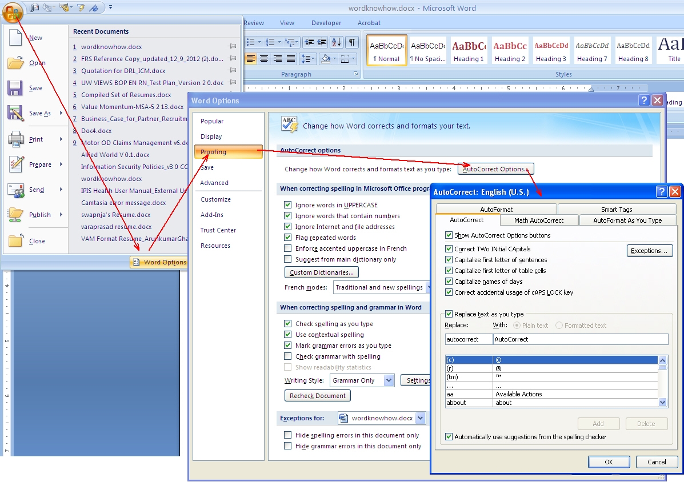
Task: Click the Send icon in Office menu
Action: pos(16,190)
